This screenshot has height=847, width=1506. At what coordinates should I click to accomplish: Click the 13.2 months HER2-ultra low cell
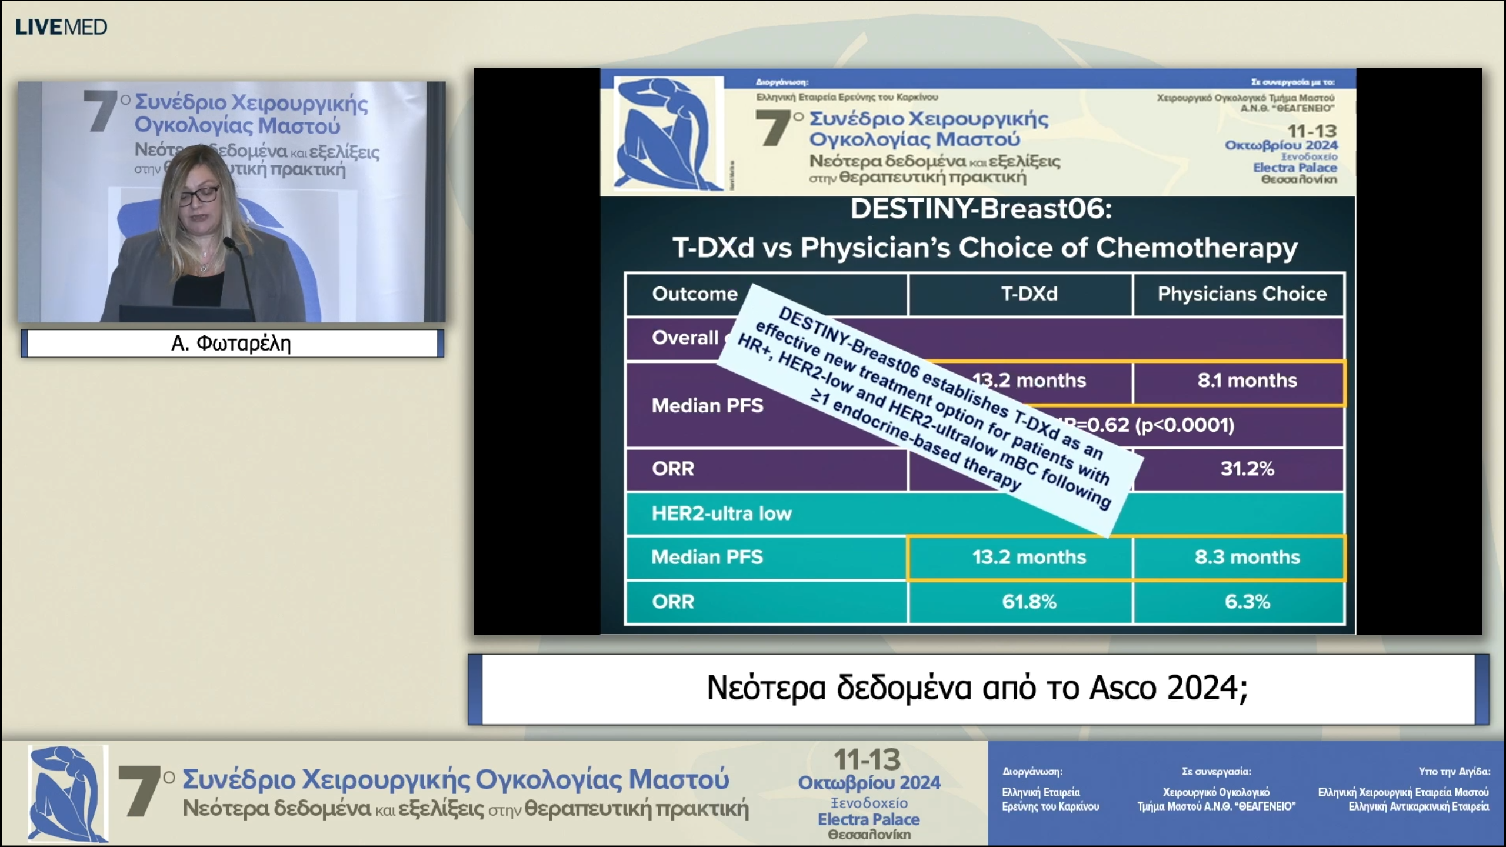click(x=1028, y=557)
